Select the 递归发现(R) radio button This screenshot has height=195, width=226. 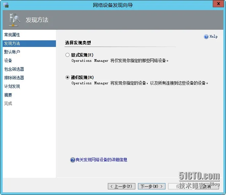68,77
